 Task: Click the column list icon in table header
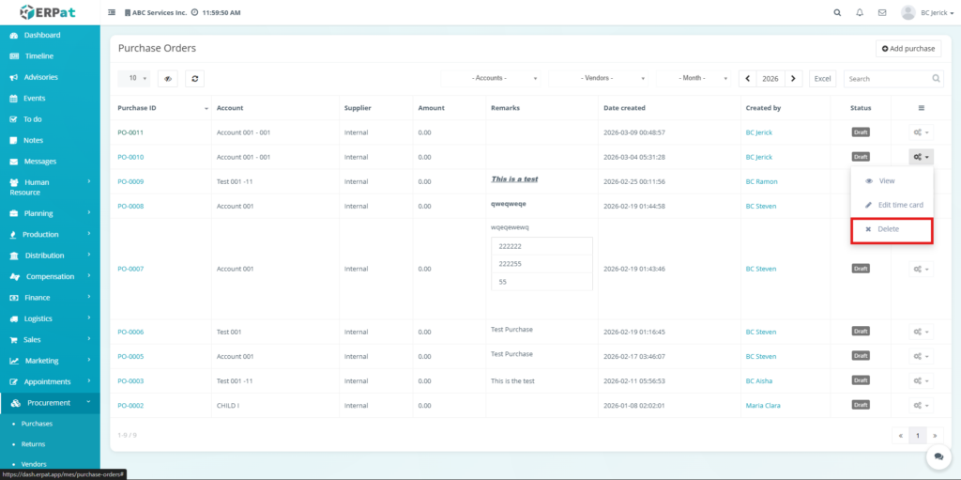(x=921, y=108)
